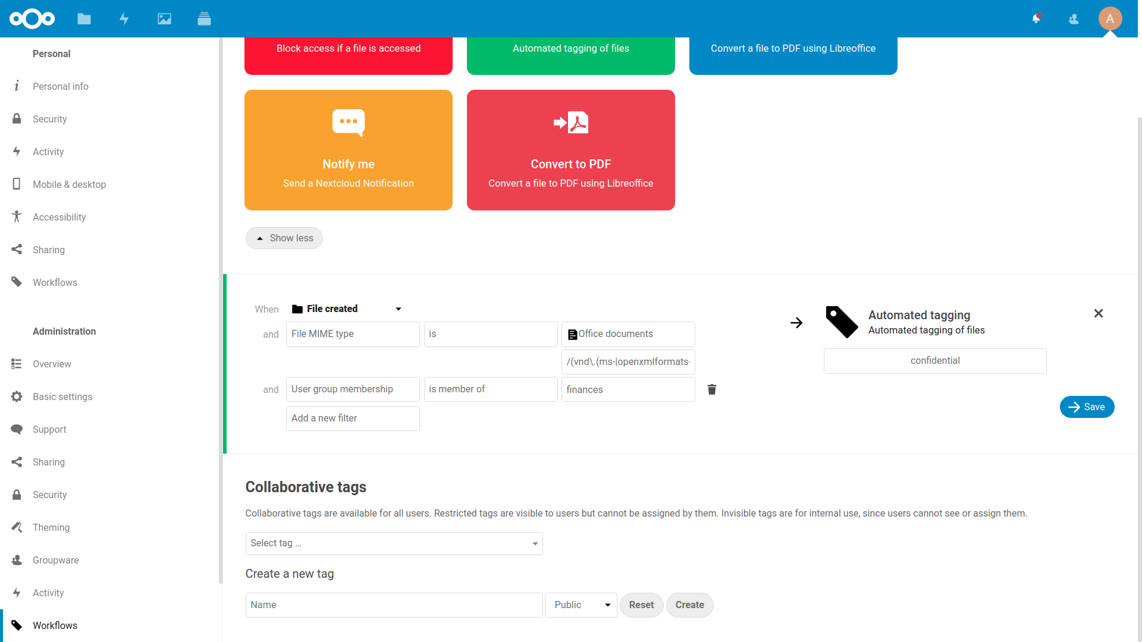This screenshot has height=642, width=1142.
Task: Open the File created event dropdown
Action: pyautogui.click(x=347, y=309)
